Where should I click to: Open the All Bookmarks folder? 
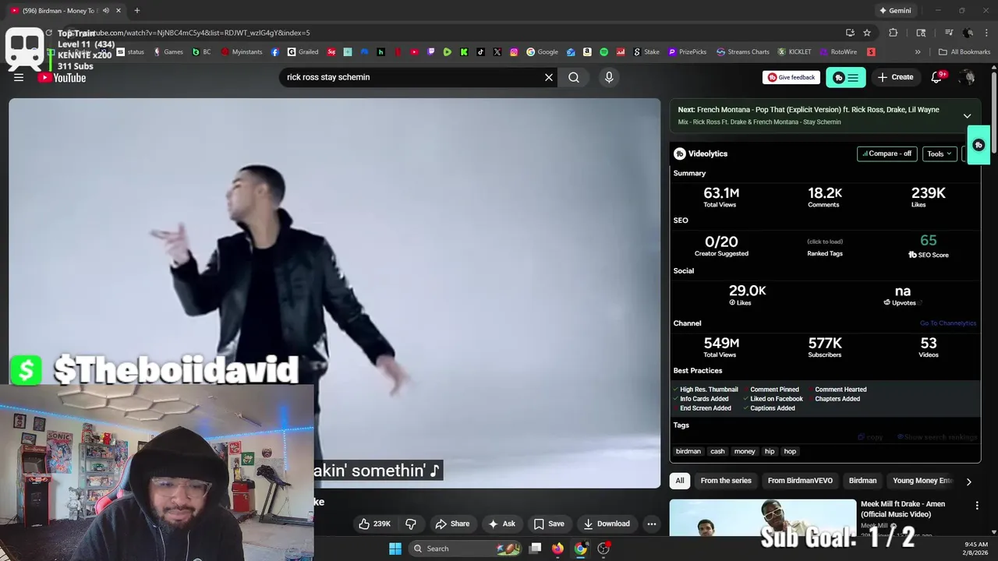point(964,52)
